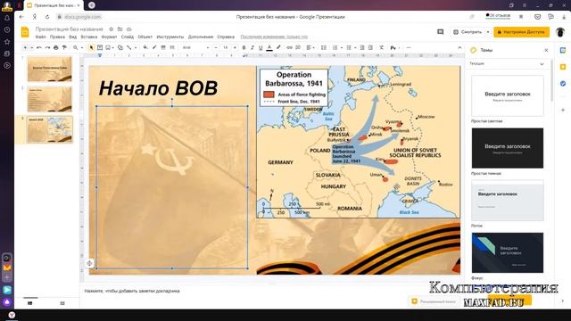Apply the simple dark theme
Viewport: 571px width, 321px height.
[508, 148]
